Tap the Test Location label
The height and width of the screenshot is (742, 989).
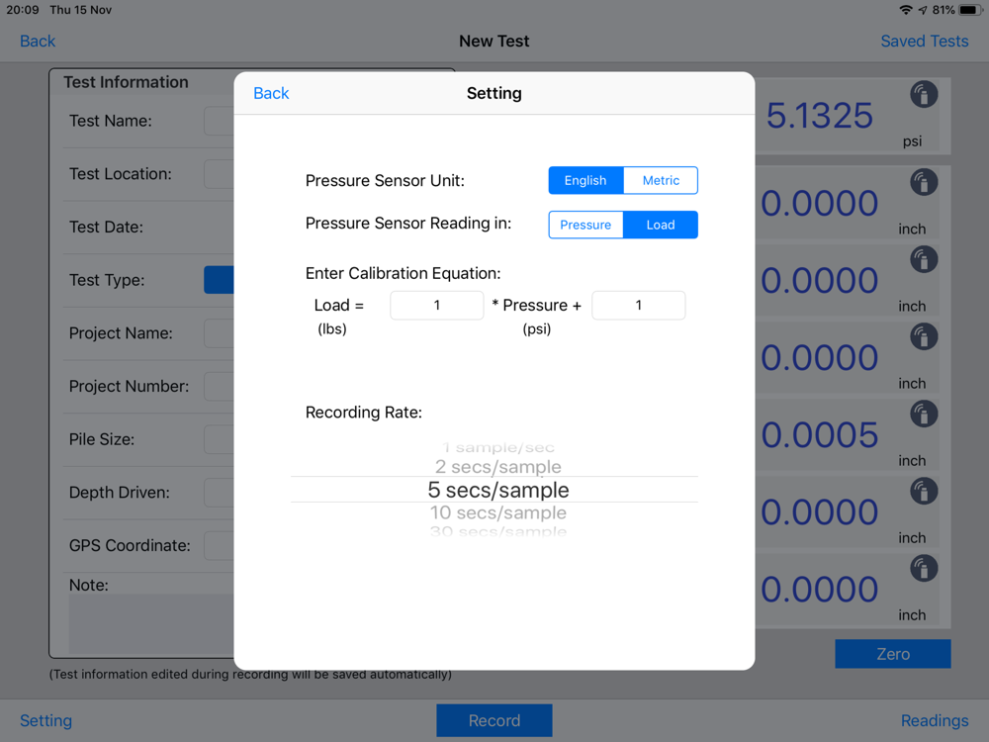[x=121, y=174]
